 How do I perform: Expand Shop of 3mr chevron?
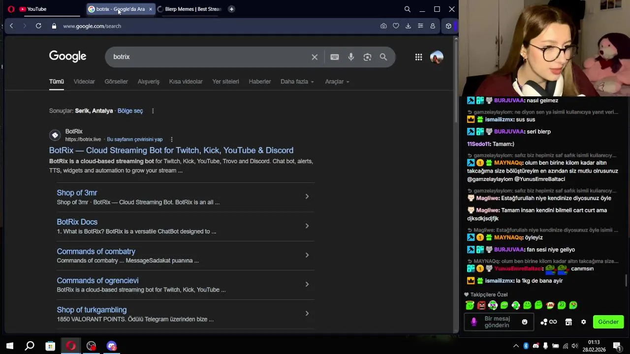click(307, 197)
